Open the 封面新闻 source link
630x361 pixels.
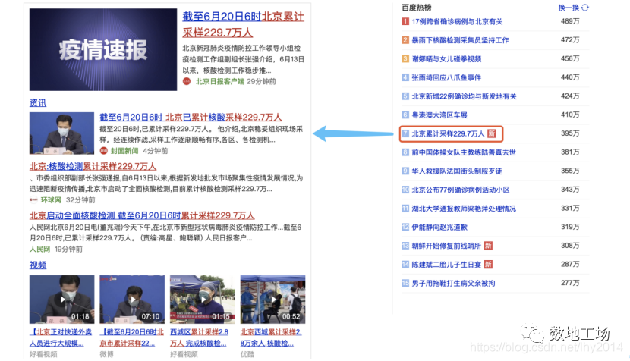(x=124, y=151)
